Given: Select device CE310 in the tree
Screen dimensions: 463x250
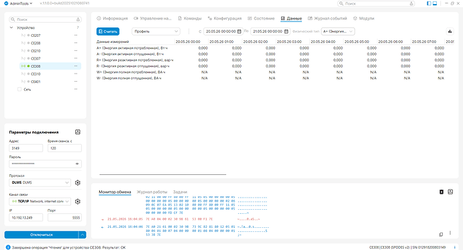Looking at the screenshot, I should [36, 74].
